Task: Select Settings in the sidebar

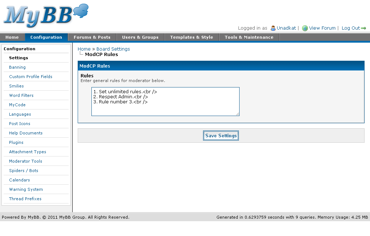Action: click(x=18, y=58)
